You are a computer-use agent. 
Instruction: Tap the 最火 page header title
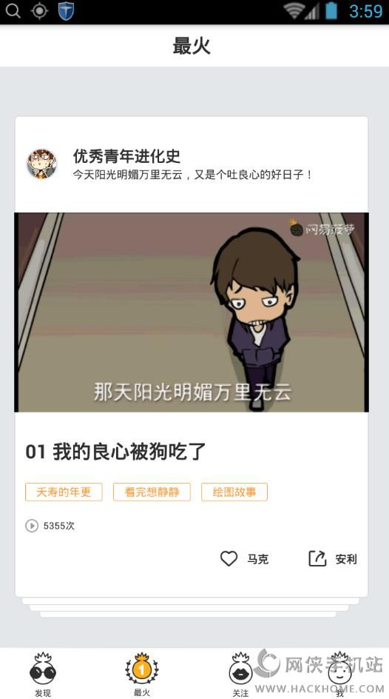[x=192, y=46]
